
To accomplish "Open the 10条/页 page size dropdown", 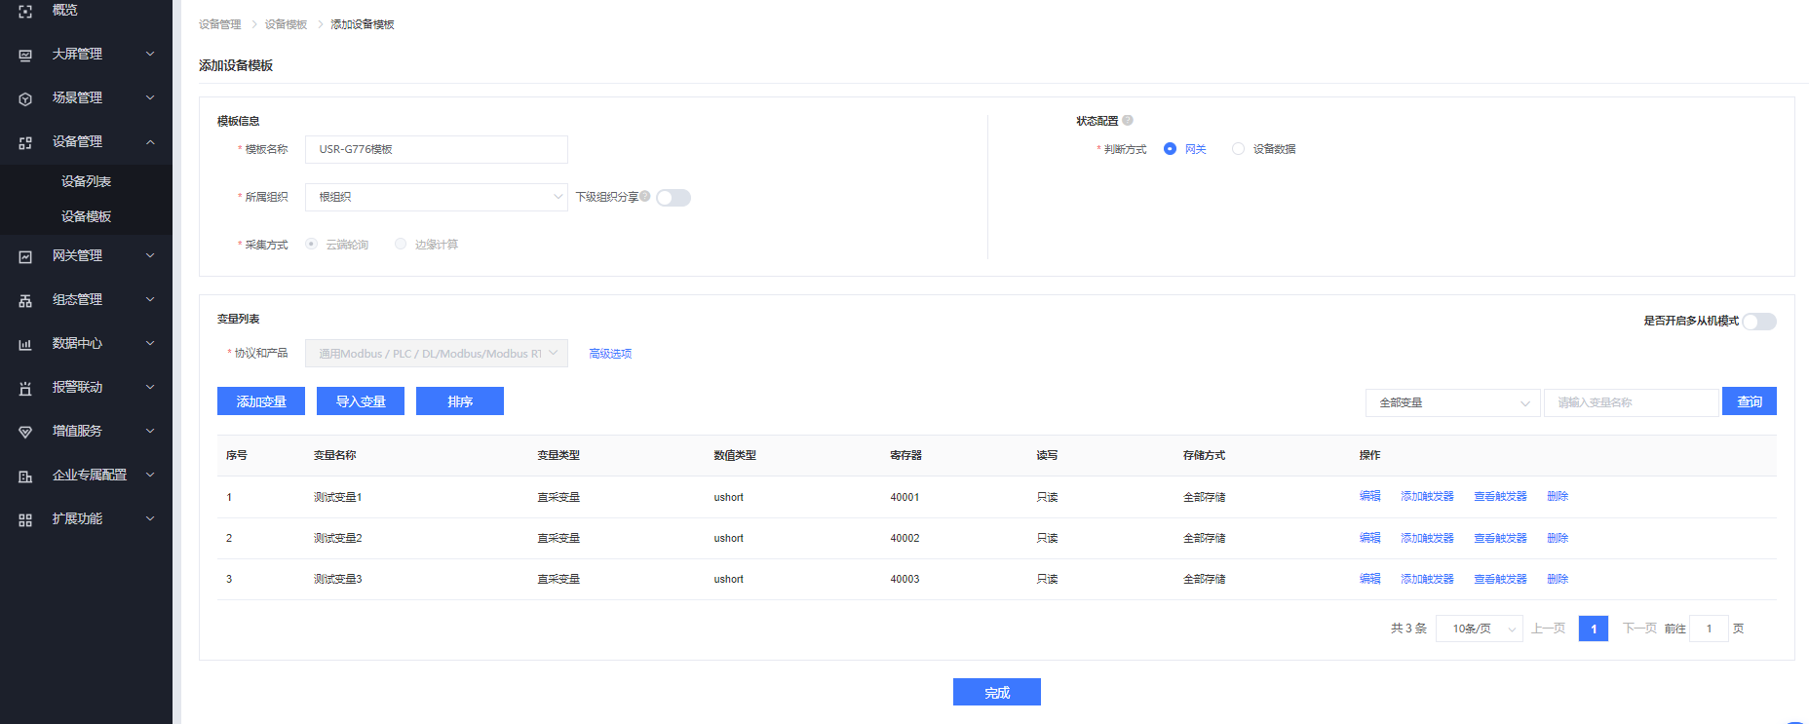I will [1479, 629].
